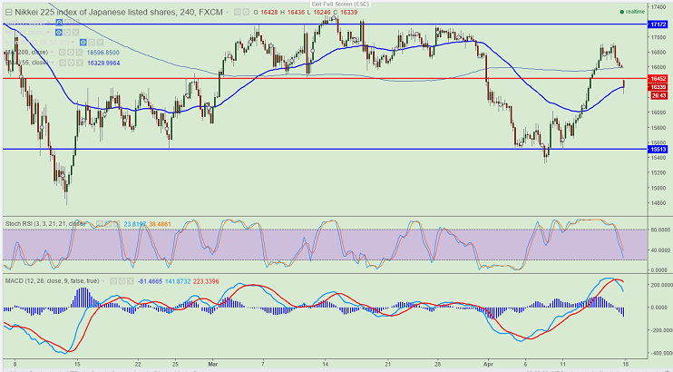The image size is (673, 372).
Task: Expand the EMA (55, close) dropdown arrow
Action: click(53, 63)
